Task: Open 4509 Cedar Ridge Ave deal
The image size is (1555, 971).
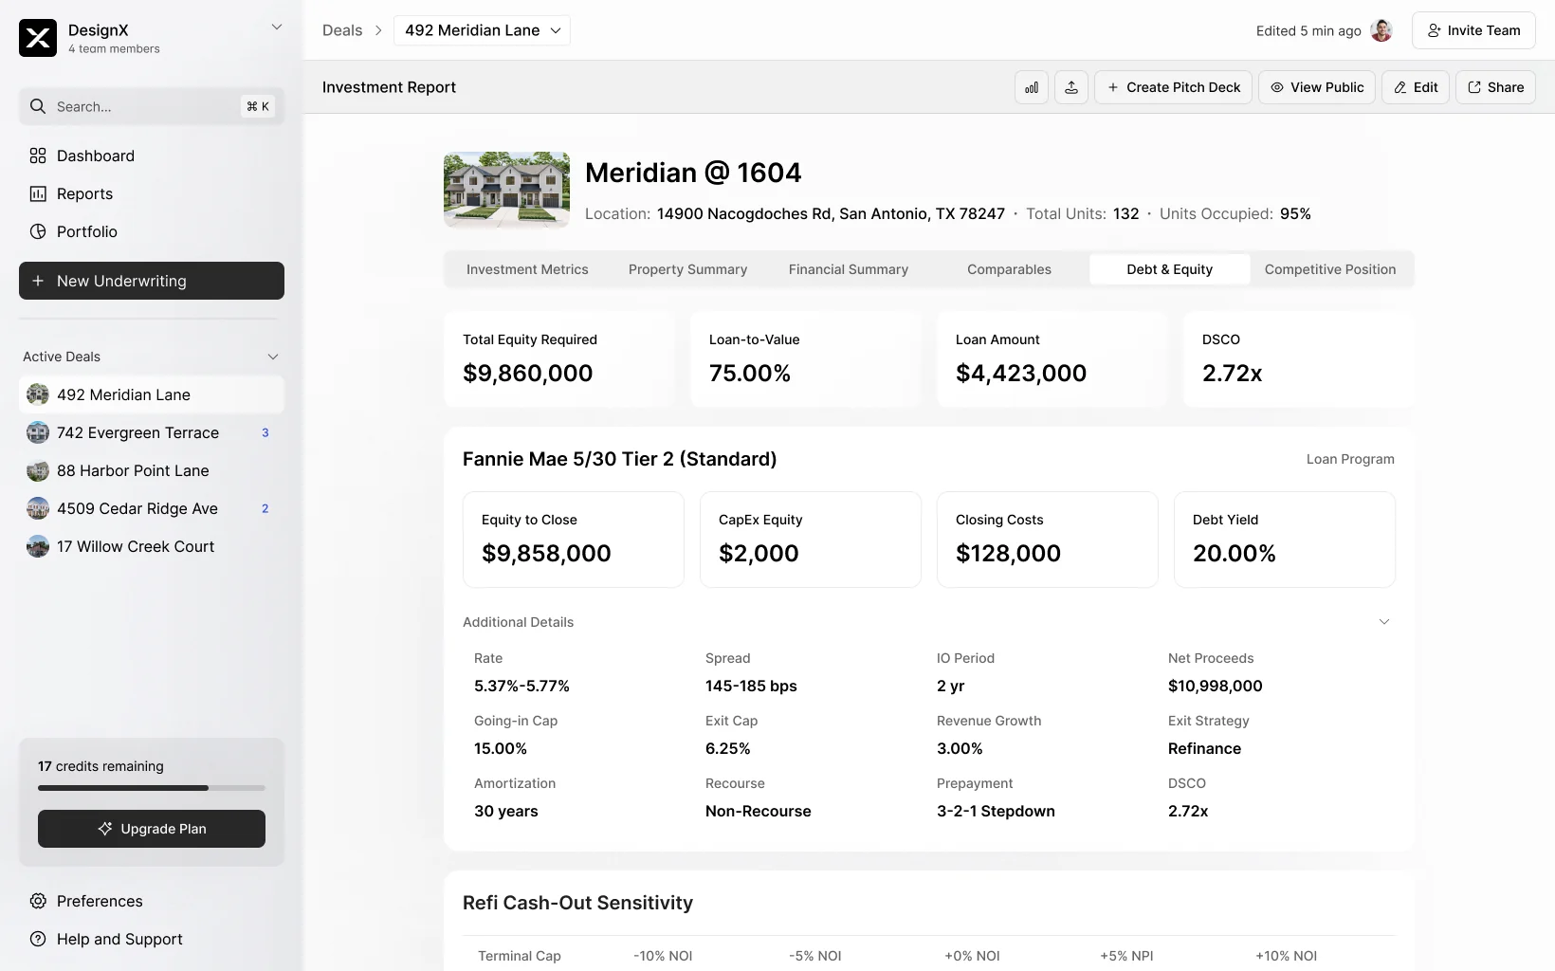Action: [152, 508]
